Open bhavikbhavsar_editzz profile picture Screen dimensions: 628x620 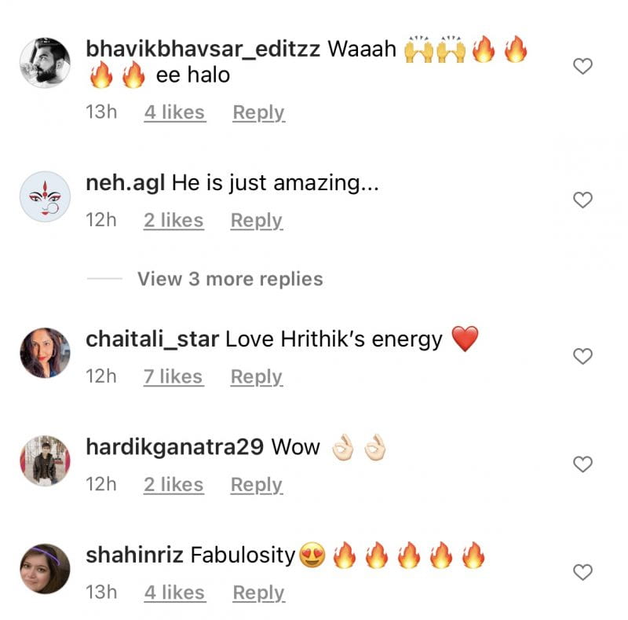[x=45, y=63]
